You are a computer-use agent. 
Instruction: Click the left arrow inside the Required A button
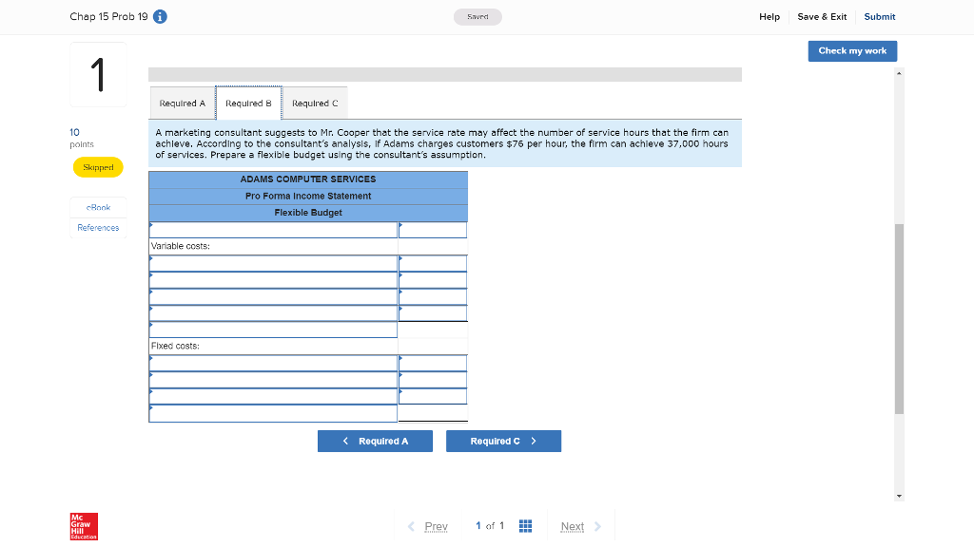(x=345, y=441)
